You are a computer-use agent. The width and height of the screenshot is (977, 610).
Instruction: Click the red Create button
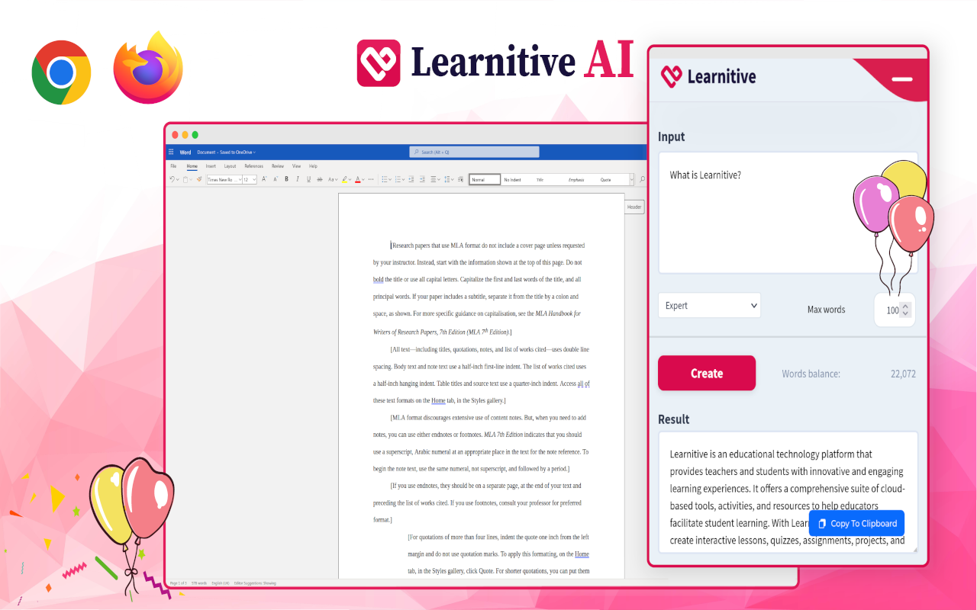point(707,373)
